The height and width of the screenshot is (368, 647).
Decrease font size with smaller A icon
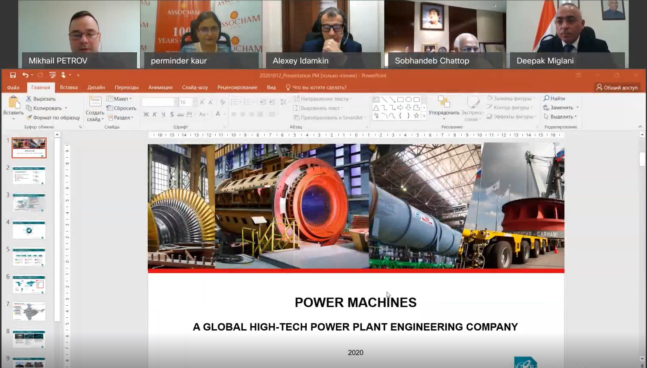210,102
